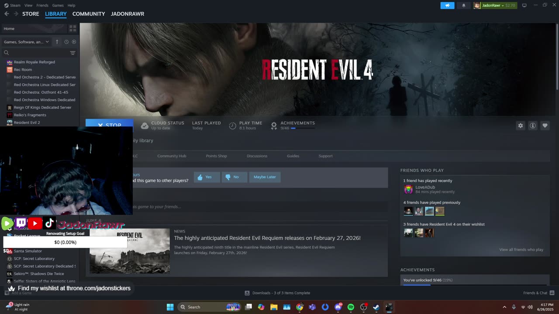Click the achievements trophy icon

tap(274, 126)
